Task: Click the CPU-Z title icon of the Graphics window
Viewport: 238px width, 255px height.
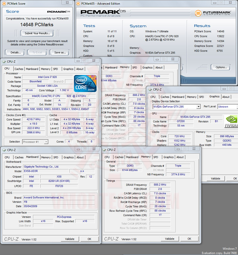Action: [150, 89]
